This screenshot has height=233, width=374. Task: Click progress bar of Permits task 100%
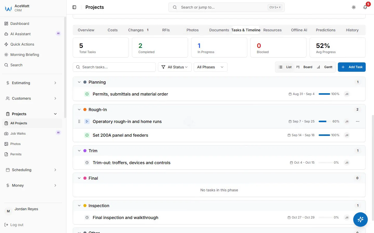[324, 94]
